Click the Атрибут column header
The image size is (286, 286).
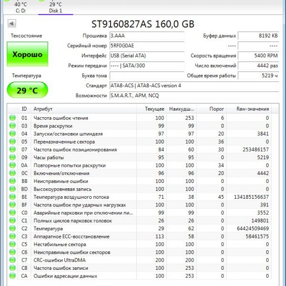[84, 109]
